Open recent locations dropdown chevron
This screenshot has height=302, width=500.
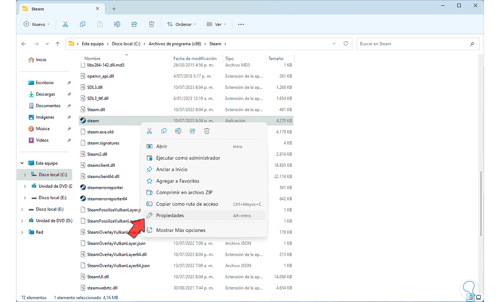click(47, 44)
